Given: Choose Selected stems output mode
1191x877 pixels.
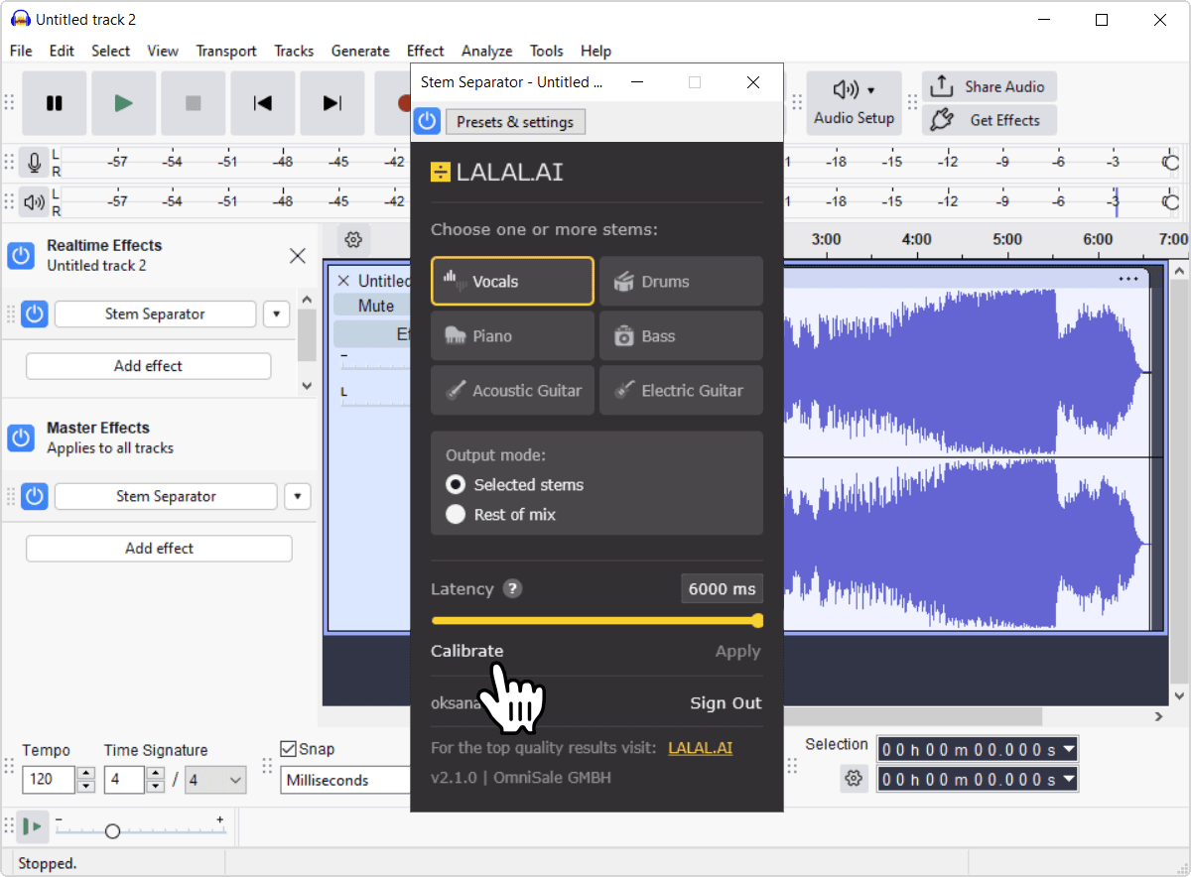Looking at the screenshot, I should (x=456, y=485).
